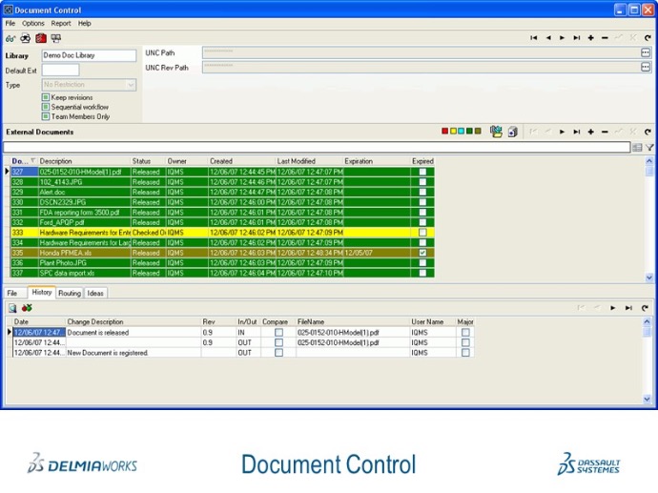Image resolution: width=658 pixels, height=493 pixels.
Task: Toggle the Keep revisions checkbox
Action: tap(46, 97)
